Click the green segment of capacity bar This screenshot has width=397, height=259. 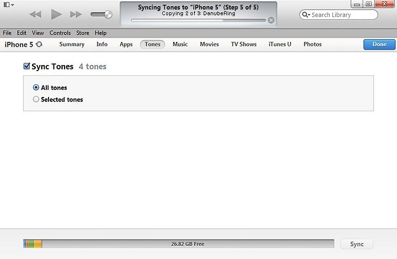click(x=31, y=244)
